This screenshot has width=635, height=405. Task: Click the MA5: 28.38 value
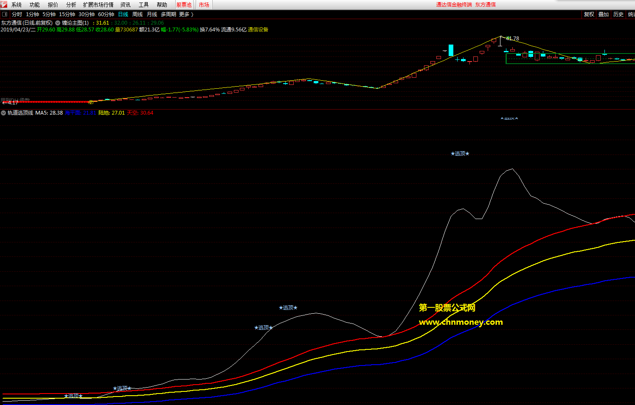pos(49,113)
